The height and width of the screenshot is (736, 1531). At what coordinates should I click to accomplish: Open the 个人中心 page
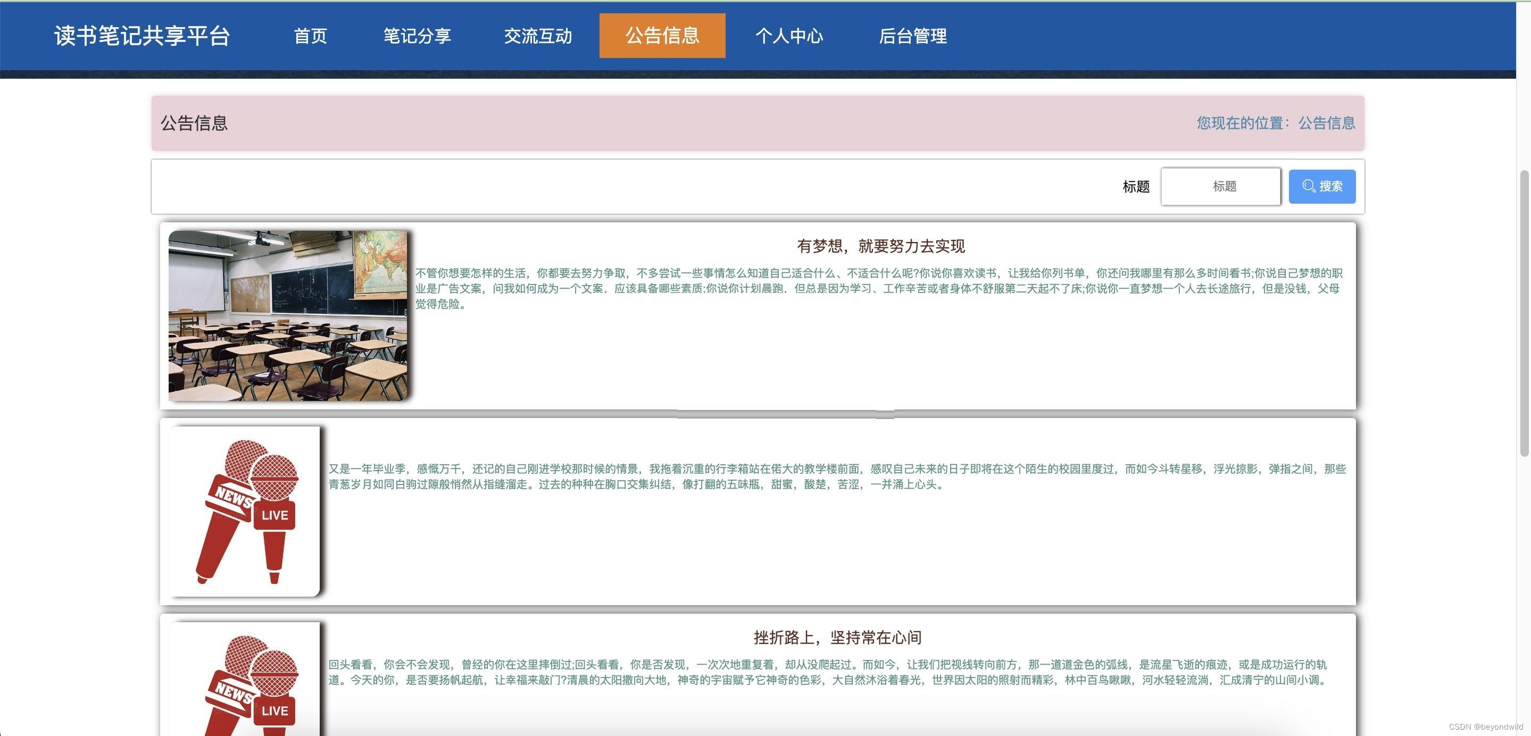click(791, 36)
